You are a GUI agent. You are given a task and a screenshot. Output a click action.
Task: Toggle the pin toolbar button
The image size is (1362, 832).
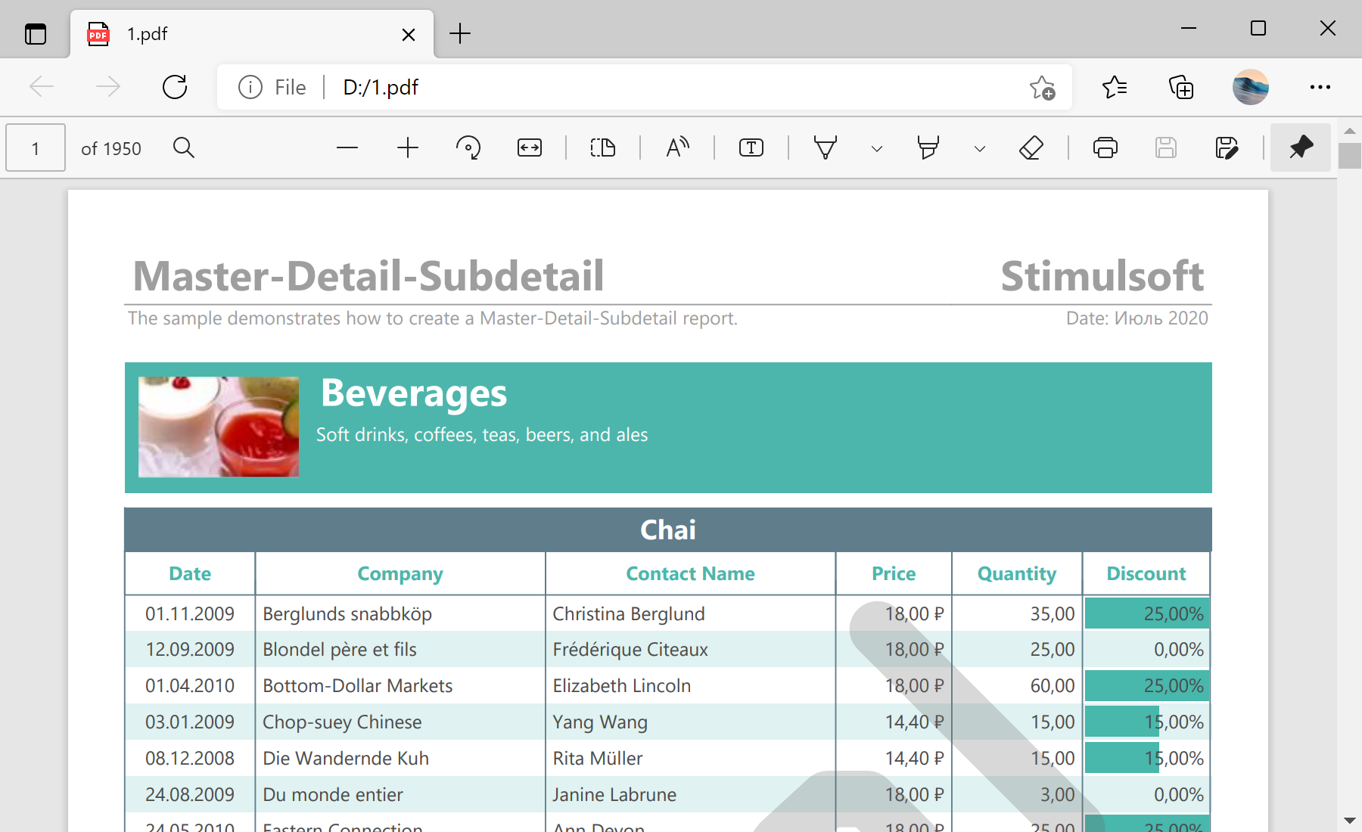pos(1301,147)
